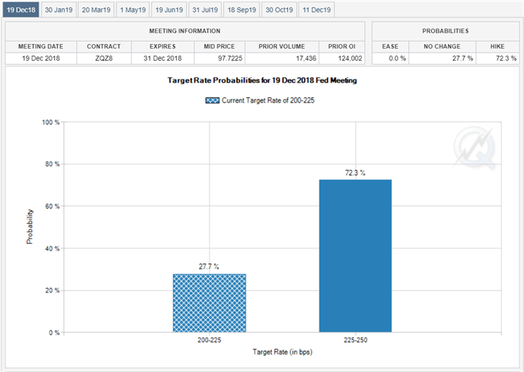Click the CONTRACT column header

104,46
